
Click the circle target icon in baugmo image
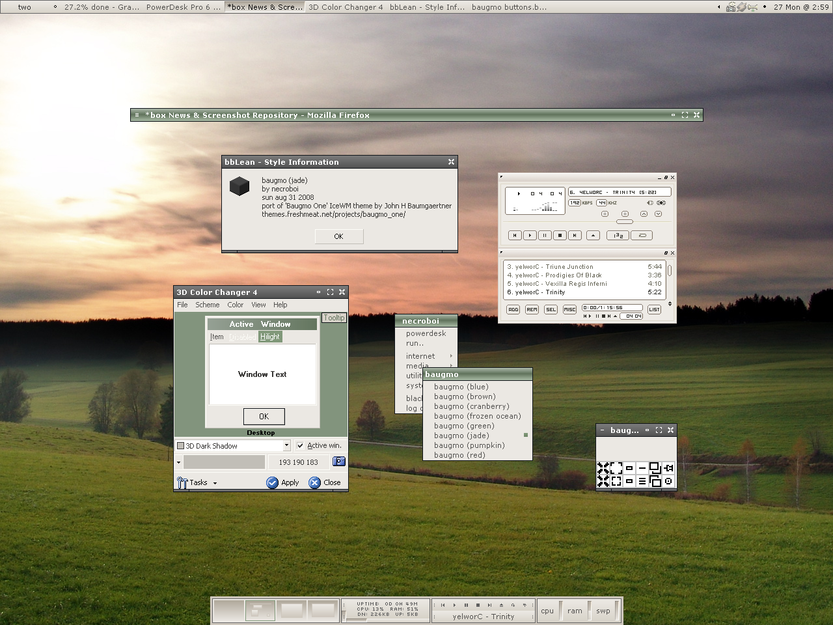coord(668,481)
